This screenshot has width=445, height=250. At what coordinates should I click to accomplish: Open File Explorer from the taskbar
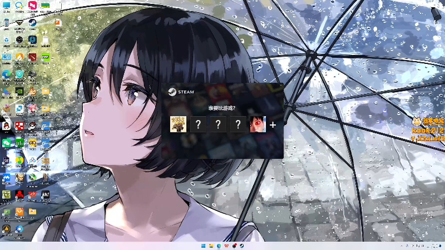[211, 246]
